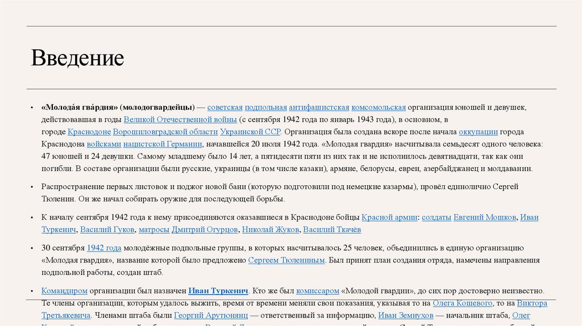
Task: Follow the 'оккупации' hyperlink
Action: tap(478, 132)
